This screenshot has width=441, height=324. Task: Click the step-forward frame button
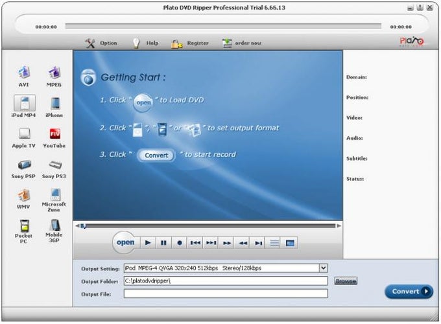click(259, 242)
